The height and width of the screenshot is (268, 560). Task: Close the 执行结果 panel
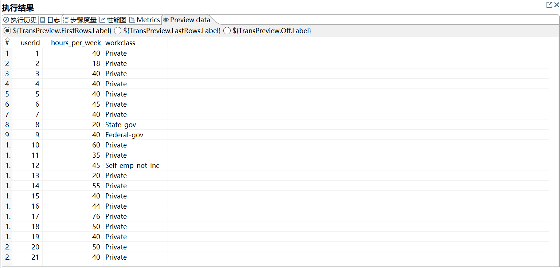click(x=556, y=5)
